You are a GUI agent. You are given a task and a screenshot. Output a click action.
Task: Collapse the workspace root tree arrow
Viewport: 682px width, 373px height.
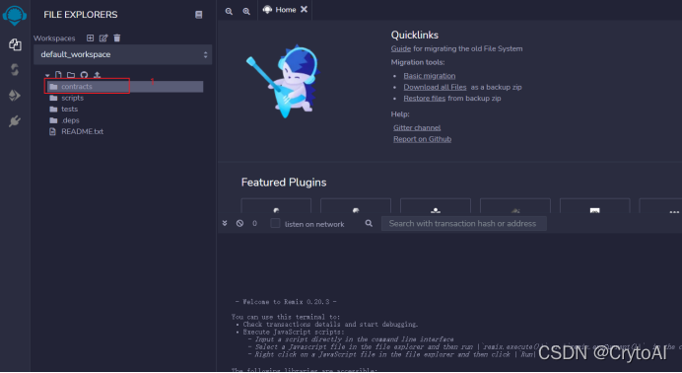coord(47,75)
